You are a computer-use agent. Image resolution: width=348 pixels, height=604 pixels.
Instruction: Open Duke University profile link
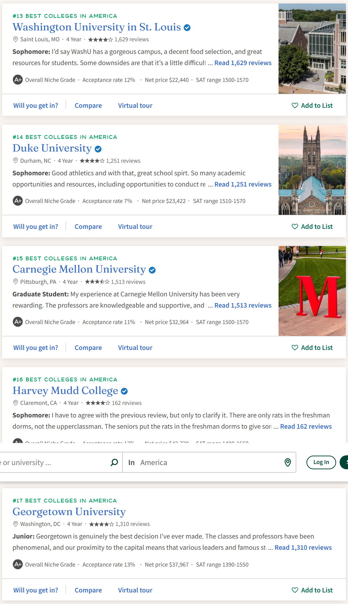pos(52,148)
